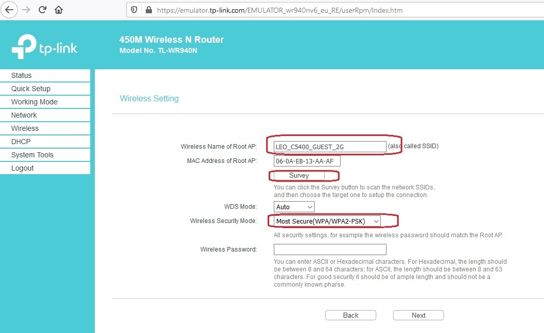The height and width of the screenshot is (333, 544).
Task: Click the Wireless Password label
Action: click(228, 249)
